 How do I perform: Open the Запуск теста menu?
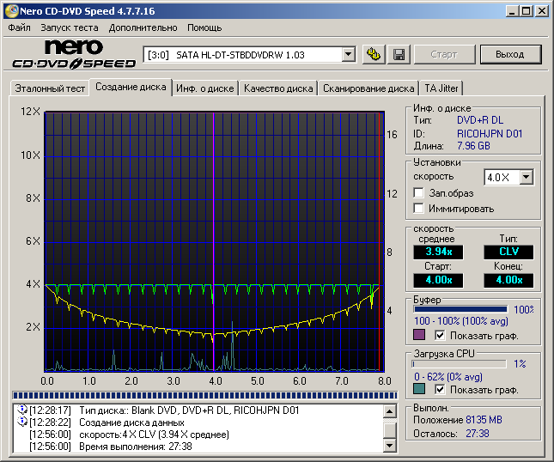pos(70,27)
